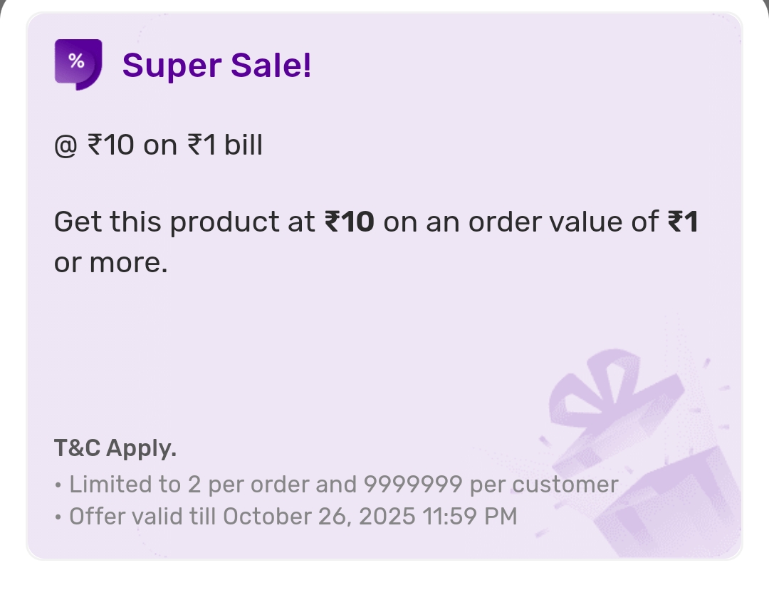Click the ₹10 amount in the subtitle line

[x=110, y=145]
